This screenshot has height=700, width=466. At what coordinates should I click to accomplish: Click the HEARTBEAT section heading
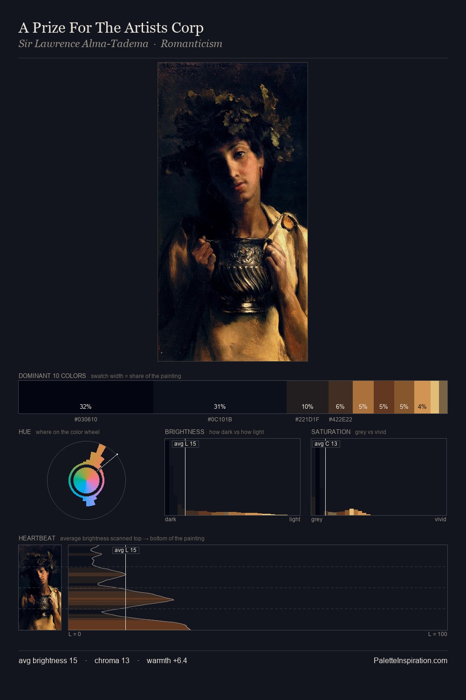click(37, 538)
